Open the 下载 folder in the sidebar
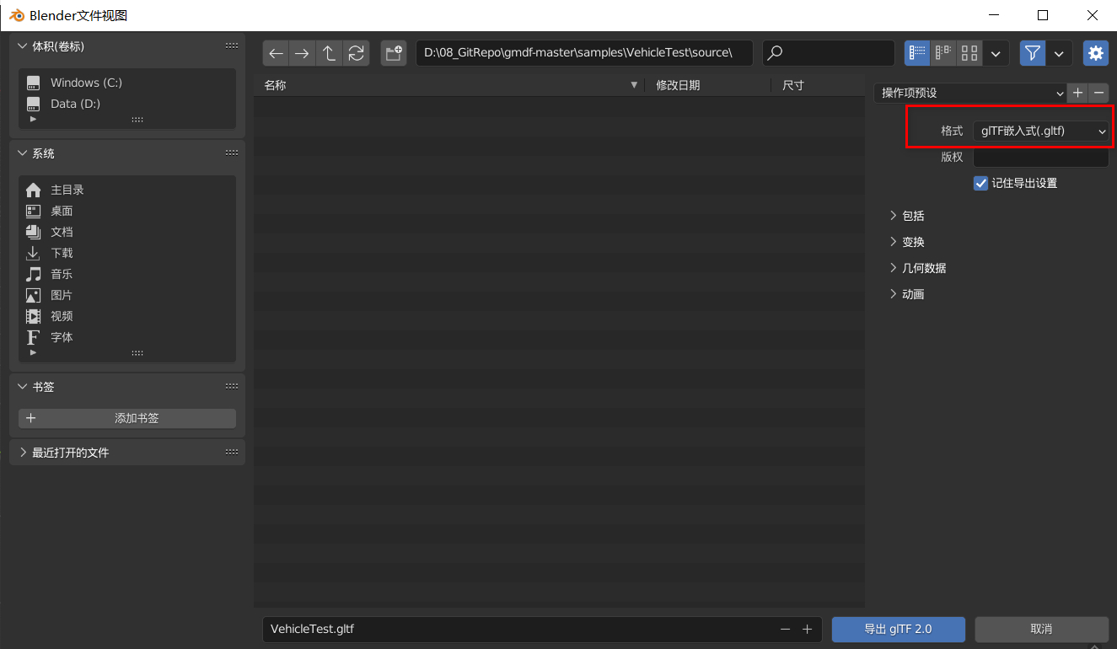 62,252
